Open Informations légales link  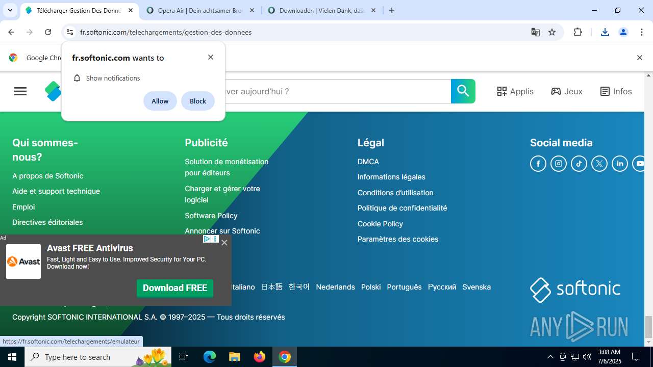tap(391, 177)
